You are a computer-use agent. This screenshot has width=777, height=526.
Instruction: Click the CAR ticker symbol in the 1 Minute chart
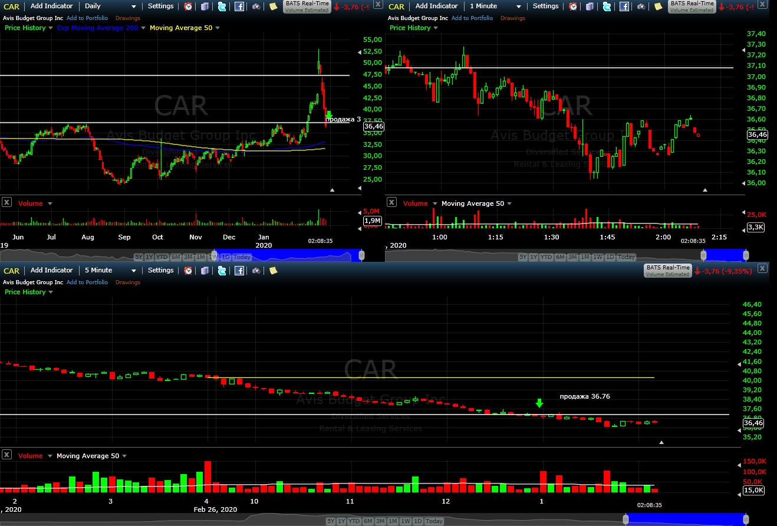coord(396,6)
